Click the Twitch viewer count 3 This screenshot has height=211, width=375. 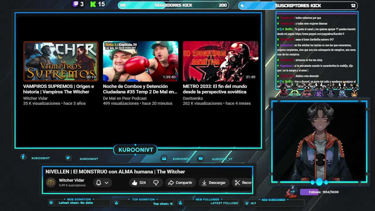coord(82,4)
